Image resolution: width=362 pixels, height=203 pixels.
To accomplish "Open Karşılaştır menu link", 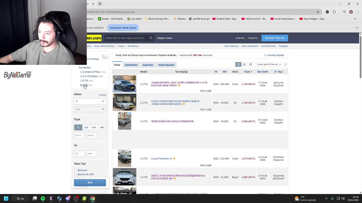I will (283, 46).
